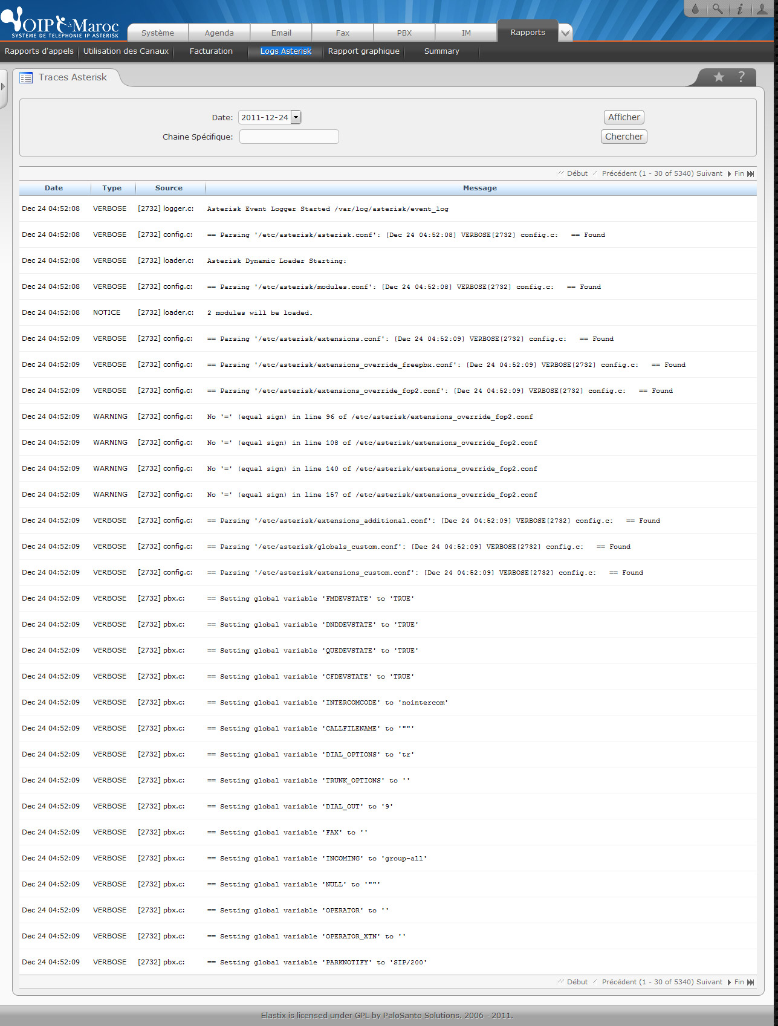Open the Système tab

point(158,33)
